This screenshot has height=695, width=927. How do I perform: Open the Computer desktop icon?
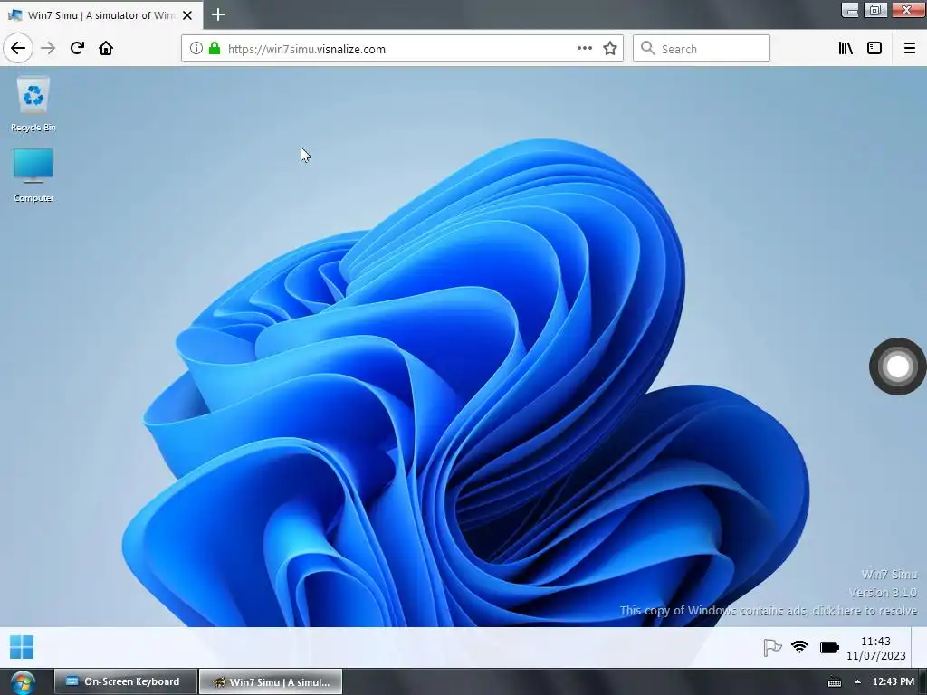pos(33,175)
